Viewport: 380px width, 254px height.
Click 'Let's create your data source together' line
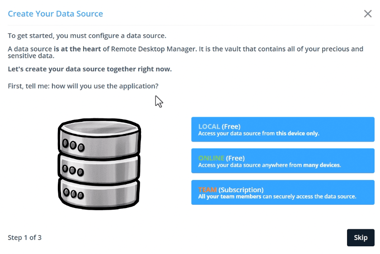(89, 69)
